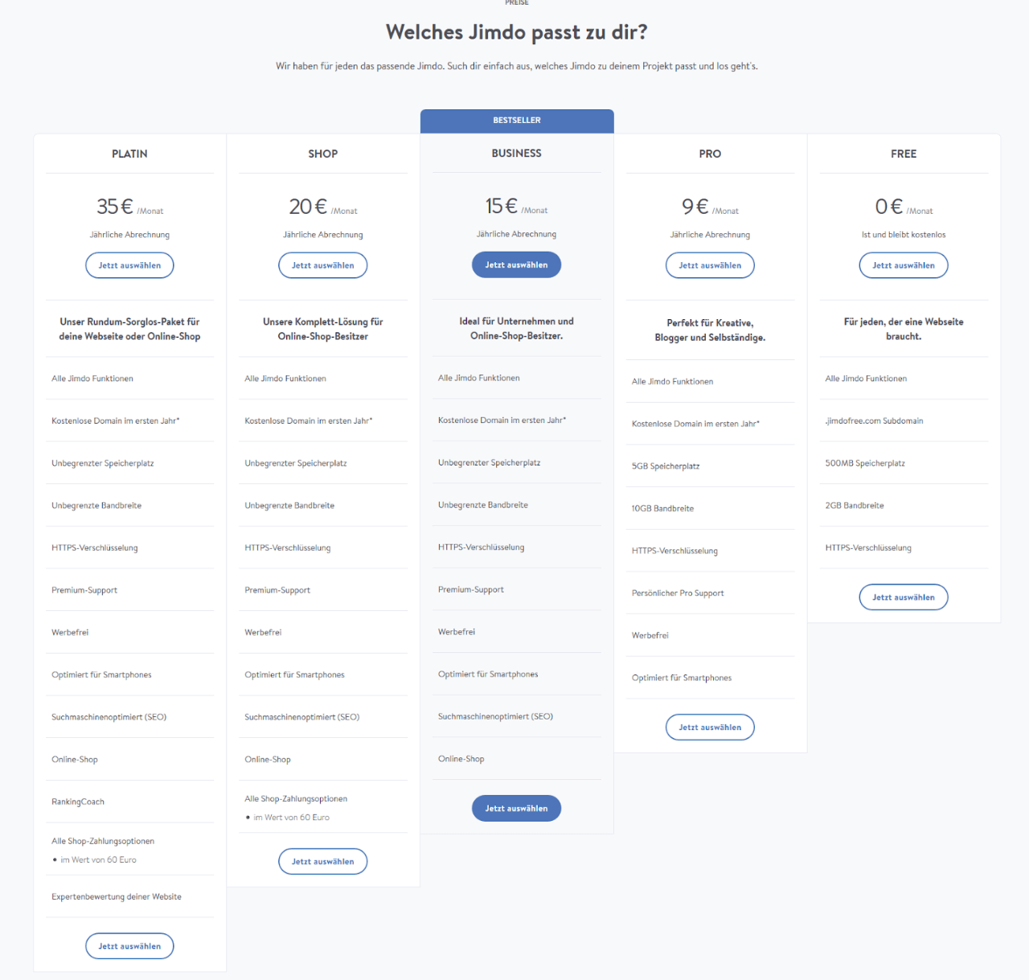
Task: Click bottom 'Jetzt auswählen' button in PRO column
Action: point(710,727)
